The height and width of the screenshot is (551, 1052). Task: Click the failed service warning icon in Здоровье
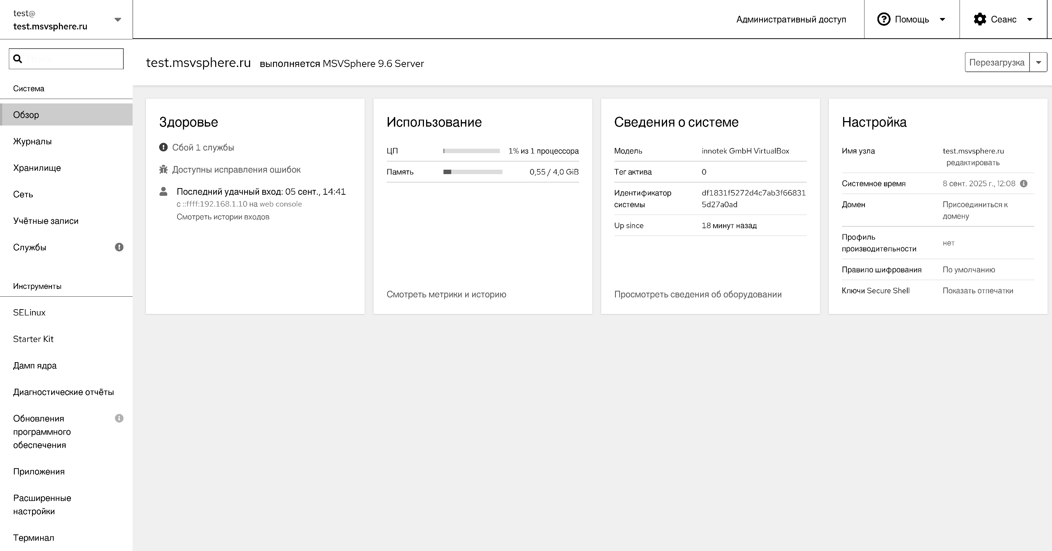click(x=163, y=147)
